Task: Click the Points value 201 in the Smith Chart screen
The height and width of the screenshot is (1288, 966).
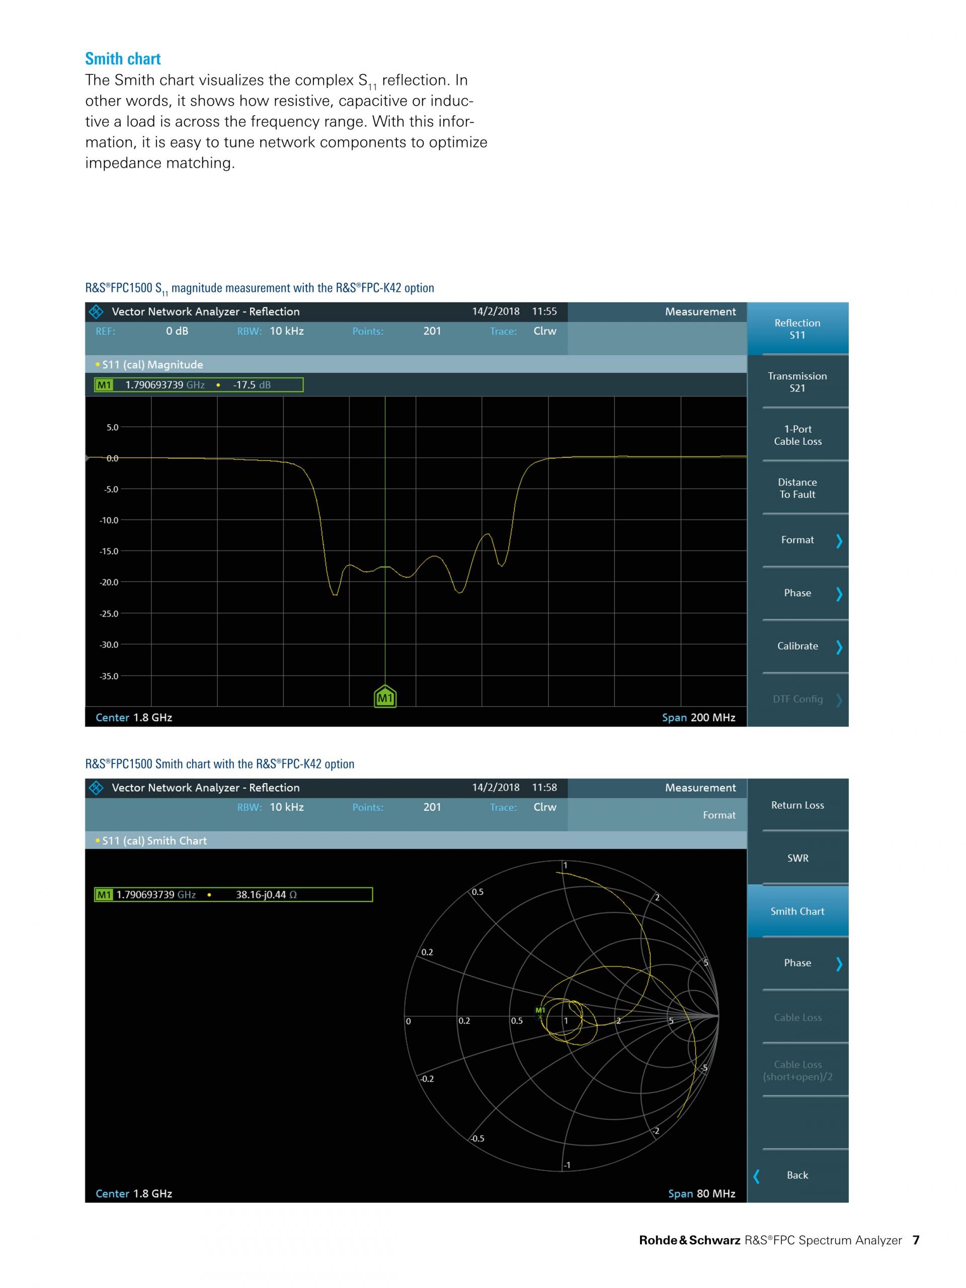Action: (432, 807)
